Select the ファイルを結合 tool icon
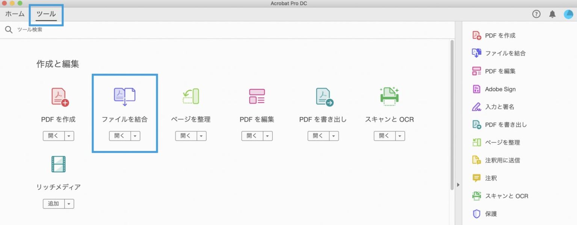The image size is (577, 225). [x=124, y=97]
